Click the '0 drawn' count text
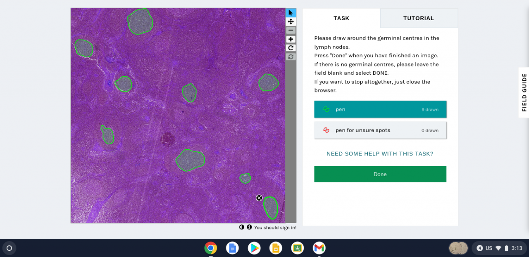 point(430,130)
